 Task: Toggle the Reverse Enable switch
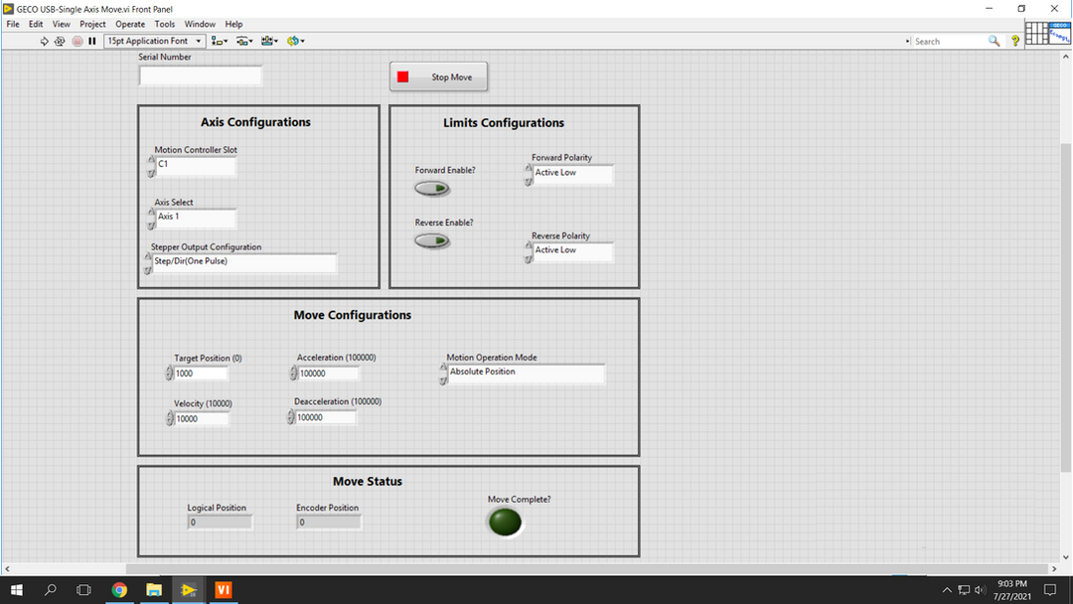point(432,240)
